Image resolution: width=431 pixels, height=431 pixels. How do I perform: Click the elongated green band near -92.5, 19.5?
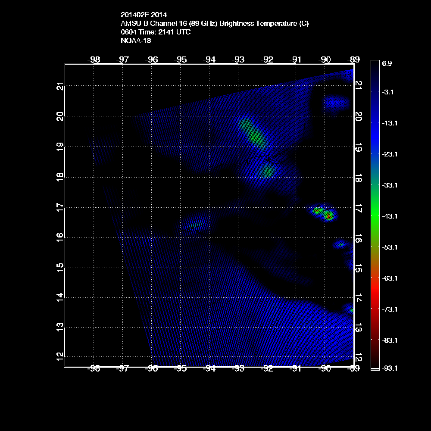pos(253,134)
